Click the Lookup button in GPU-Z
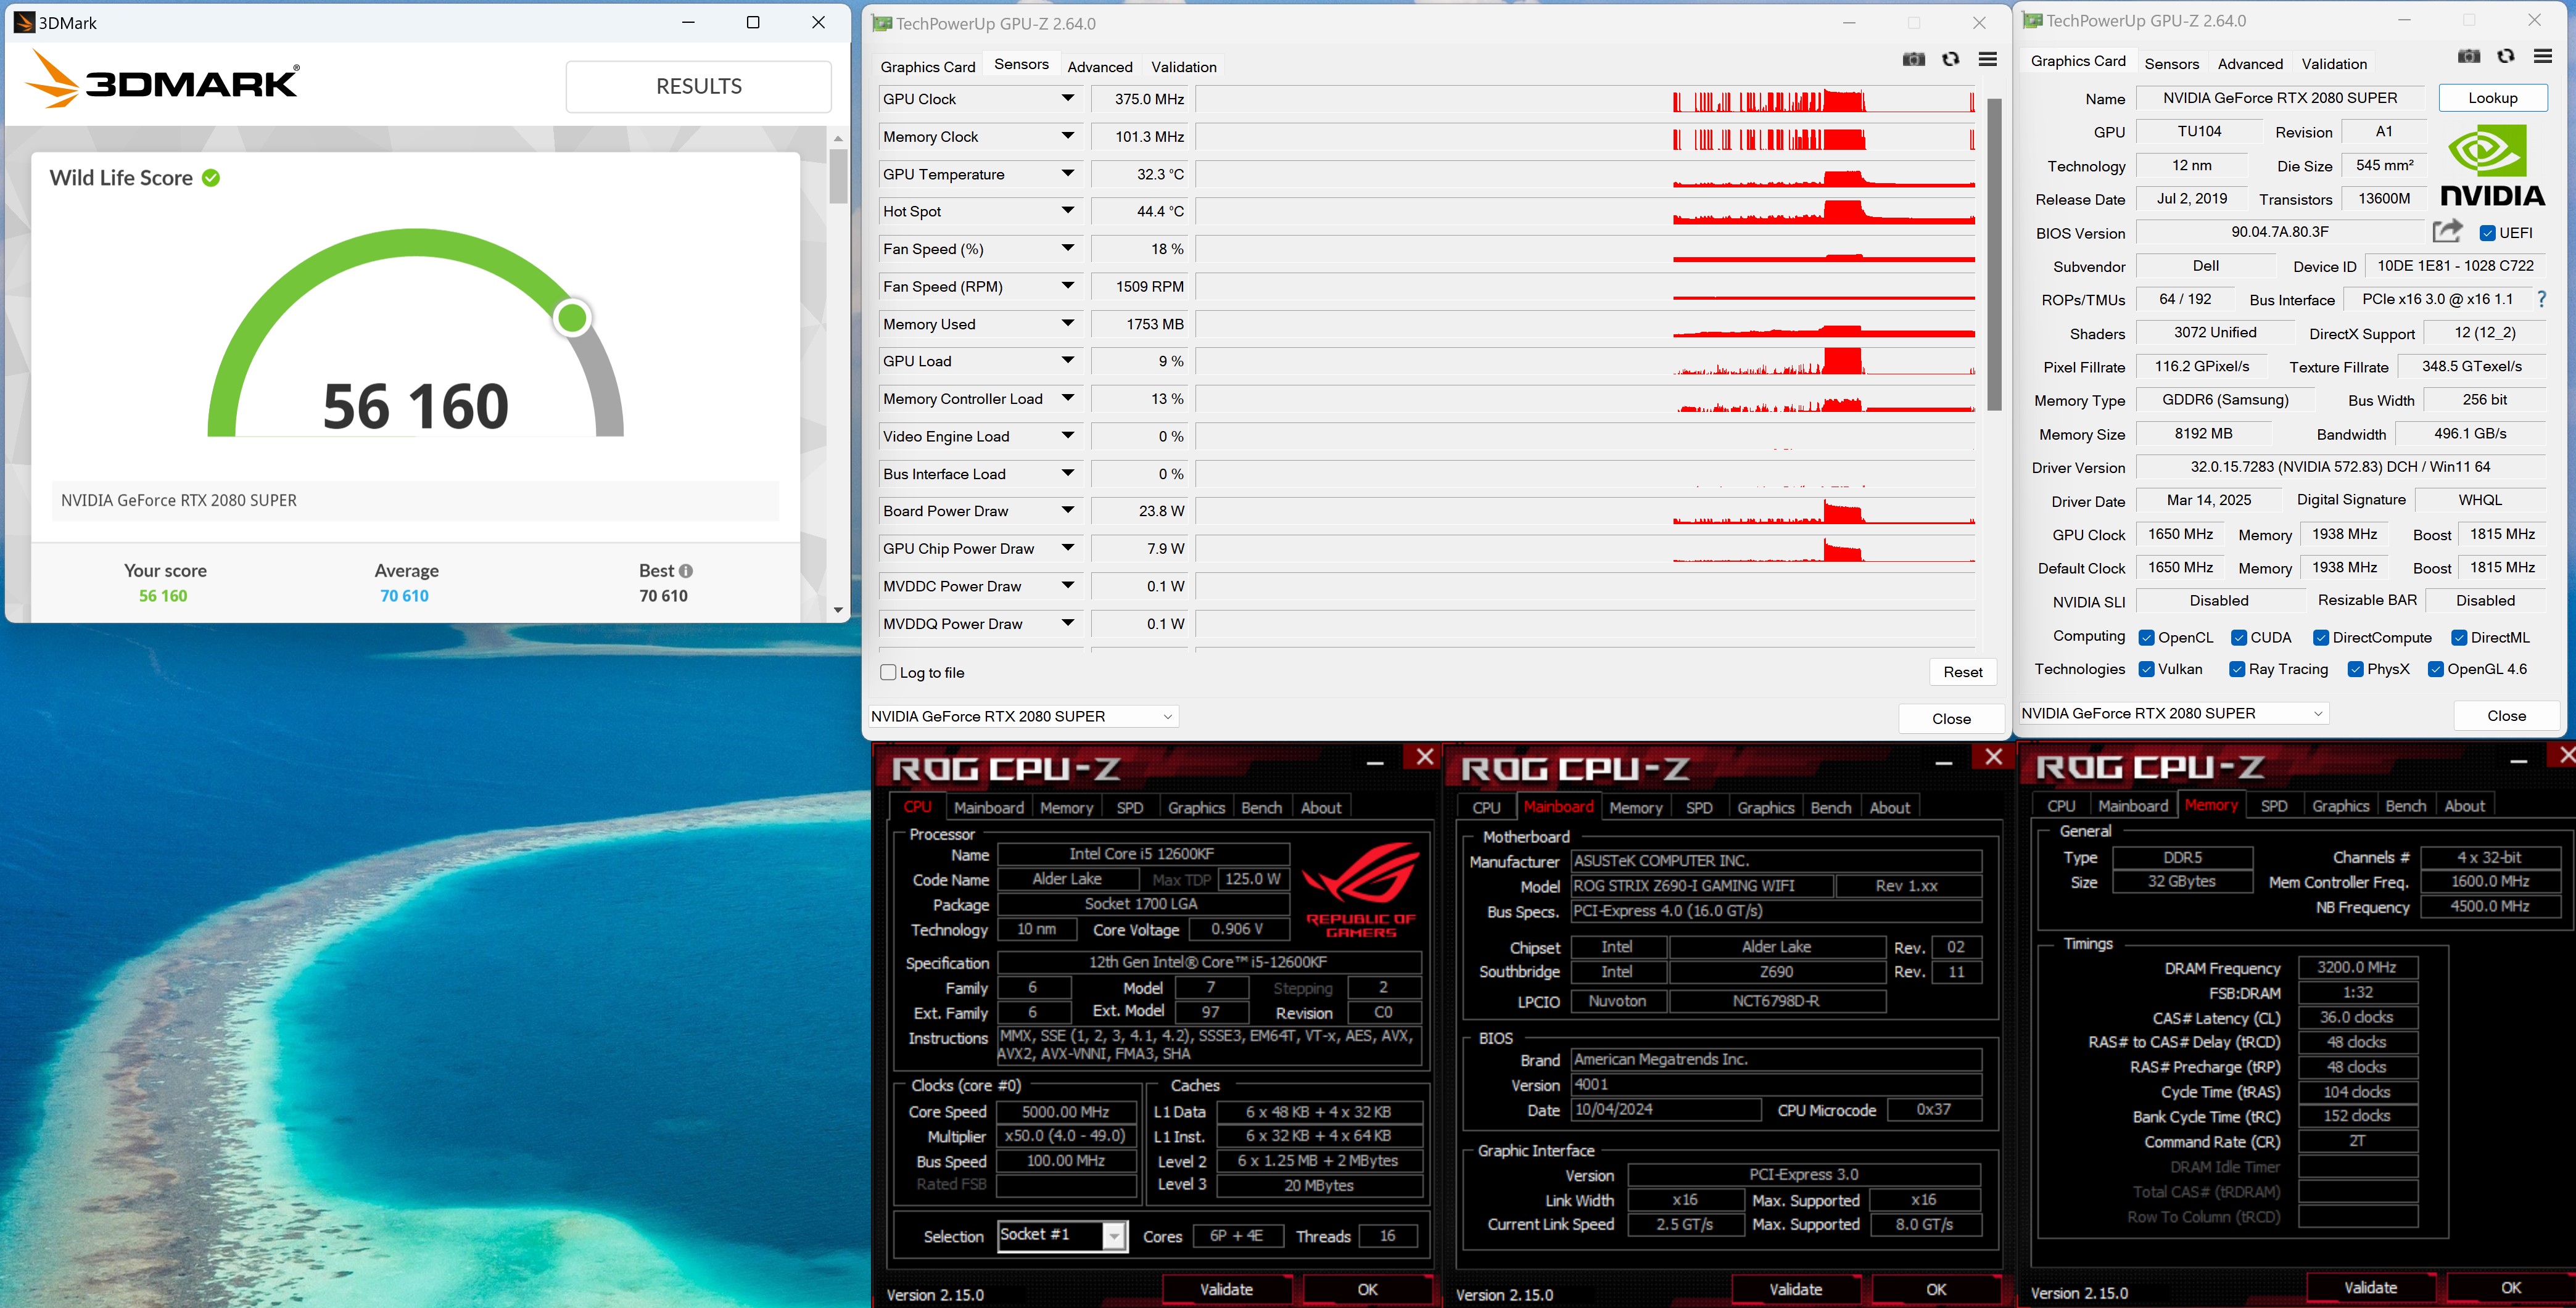 [2492, 98]
